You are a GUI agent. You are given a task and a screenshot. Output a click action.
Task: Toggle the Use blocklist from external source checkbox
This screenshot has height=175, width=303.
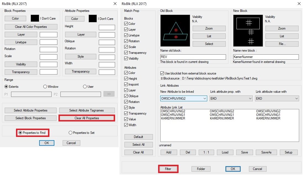point(162,73)
